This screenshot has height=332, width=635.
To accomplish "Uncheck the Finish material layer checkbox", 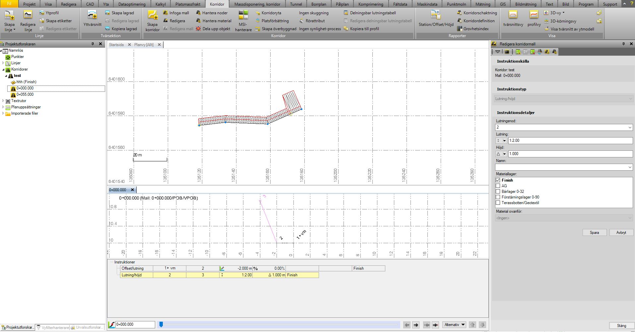I will coord(498,180).
